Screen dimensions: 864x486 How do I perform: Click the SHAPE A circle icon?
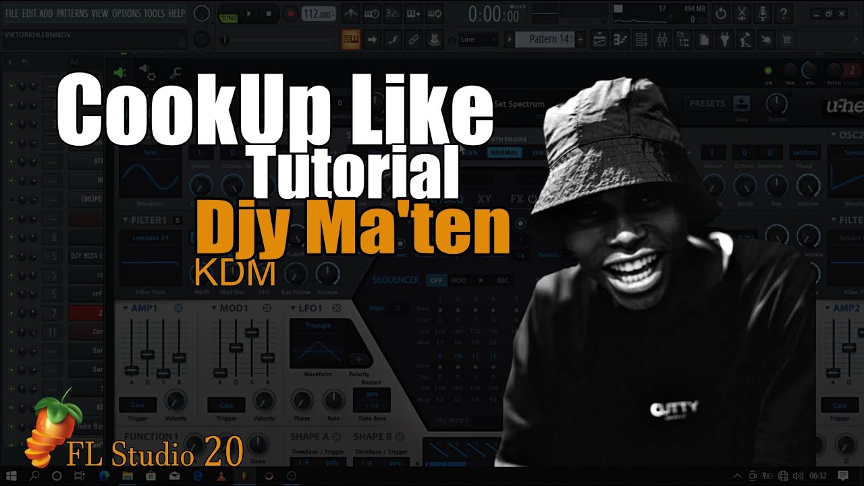[337, 437]
